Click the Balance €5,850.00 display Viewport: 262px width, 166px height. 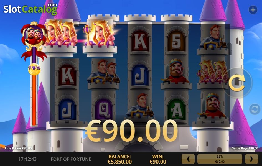point(120,159)
